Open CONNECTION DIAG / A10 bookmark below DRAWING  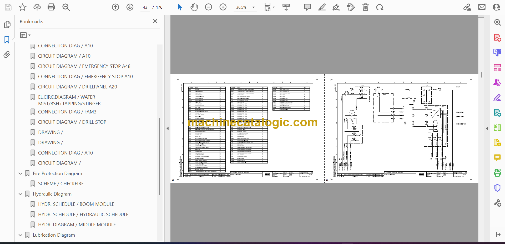click(x=65, y=153)
